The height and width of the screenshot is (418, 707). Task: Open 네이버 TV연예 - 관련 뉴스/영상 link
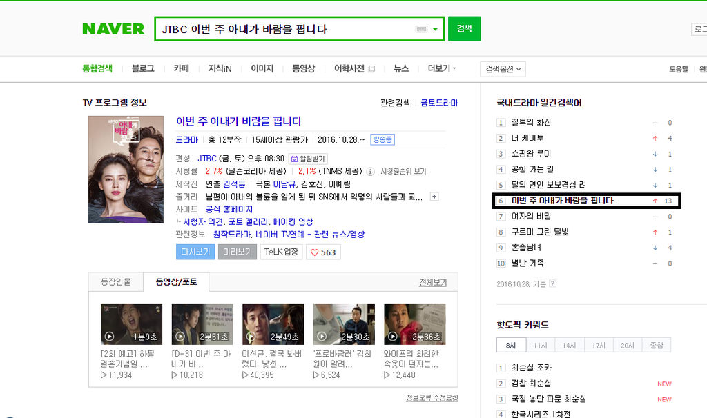[310, 235]
